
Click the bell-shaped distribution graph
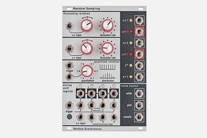107,76
